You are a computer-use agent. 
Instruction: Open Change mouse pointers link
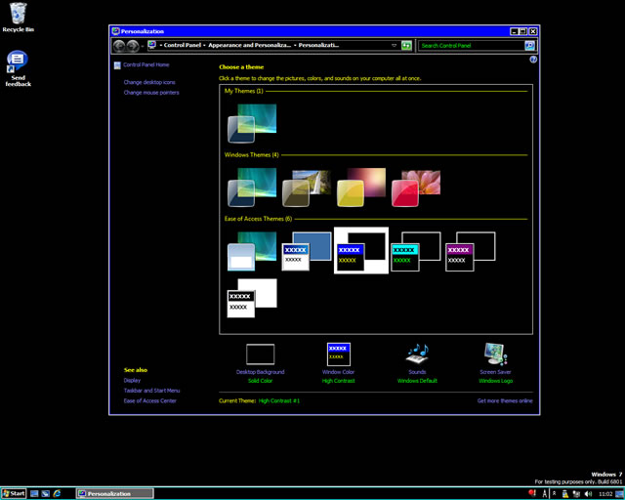(x=151, y=93)
